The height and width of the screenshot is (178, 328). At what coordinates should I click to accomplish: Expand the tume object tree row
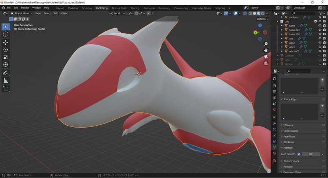point(282,26)
